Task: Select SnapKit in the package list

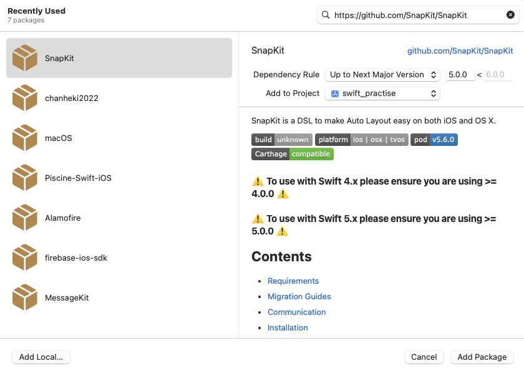Action: 119,58
